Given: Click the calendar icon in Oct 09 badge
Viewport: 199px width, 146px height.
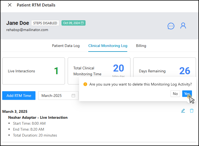Looking at the screenshot, I should click(x=82, y=23).
